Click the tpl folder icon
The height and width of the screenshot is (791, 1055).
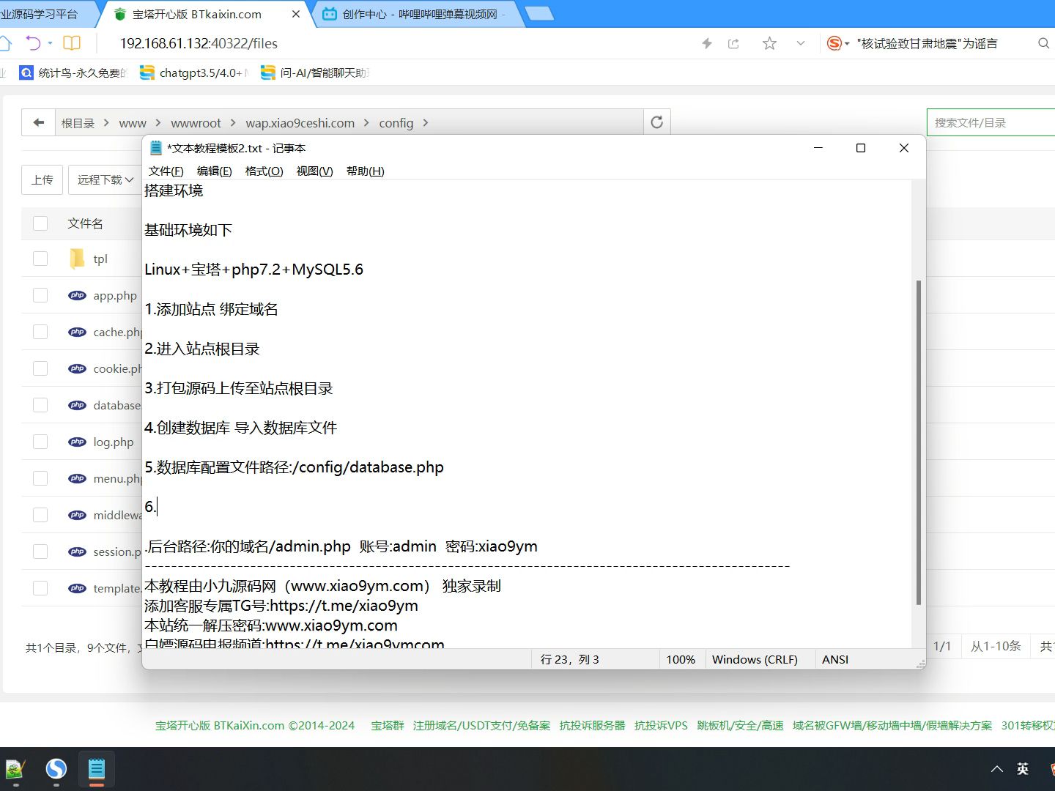(77, 259)
